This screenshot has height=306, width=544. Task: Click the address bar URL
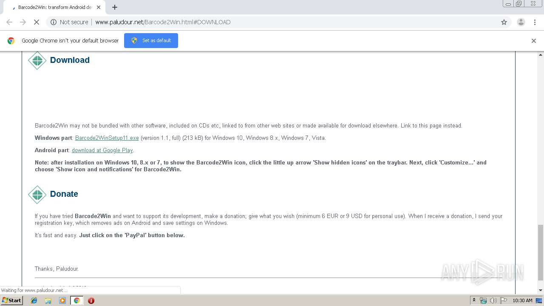tap(163, 22)
